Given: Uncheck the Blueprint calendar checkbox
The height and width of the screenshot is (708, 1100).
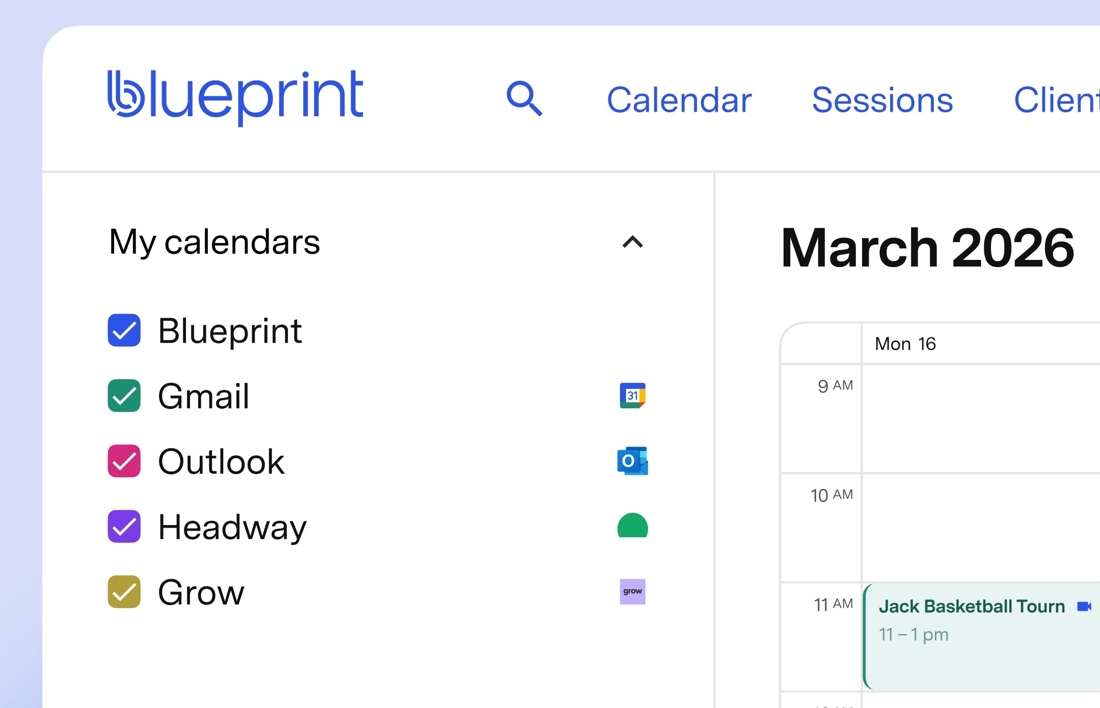Looking at the screenshot, I should (x=124, y=330).
